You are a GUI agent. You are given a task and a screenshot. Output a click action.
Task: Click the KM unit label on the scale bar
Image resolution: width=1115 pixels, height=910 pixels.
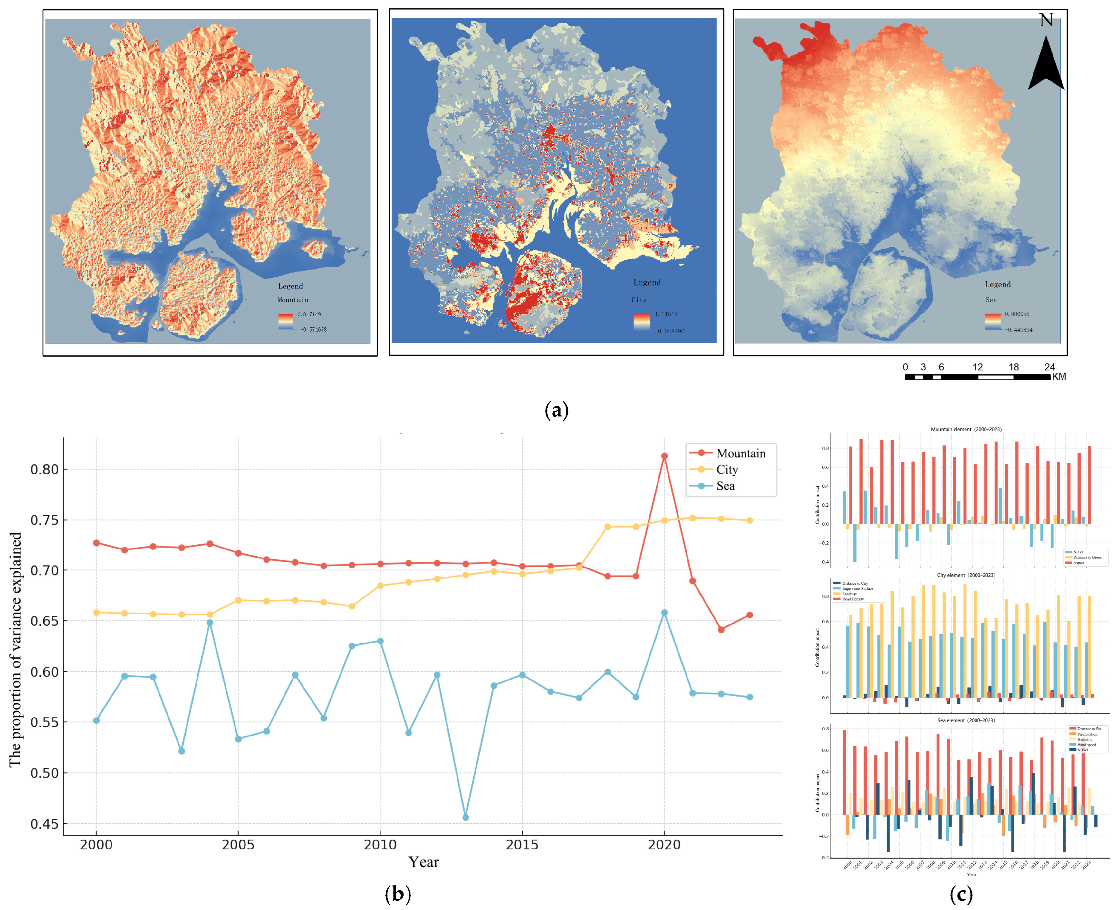[x=1059, y=376]
